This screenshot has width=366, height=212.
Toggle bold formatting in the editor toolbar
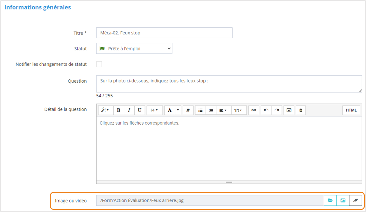click(119, 110)
